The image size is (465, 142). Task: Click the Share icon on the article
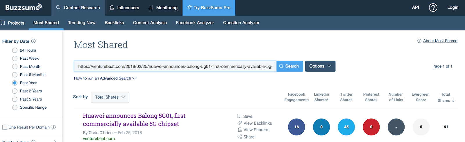pyautogui.click(x=239, y=137)
